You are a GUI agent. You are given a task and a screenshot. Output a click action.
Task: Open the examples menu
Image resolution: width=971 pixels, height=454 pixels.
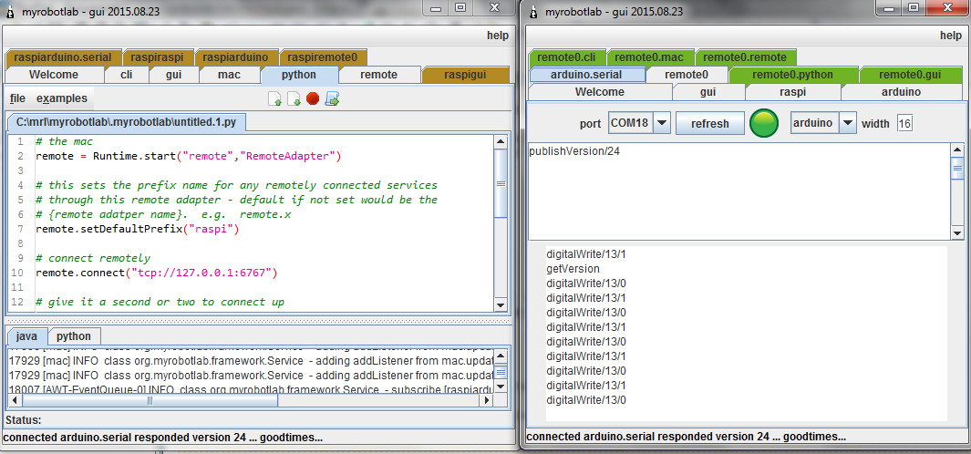[62, 98]
